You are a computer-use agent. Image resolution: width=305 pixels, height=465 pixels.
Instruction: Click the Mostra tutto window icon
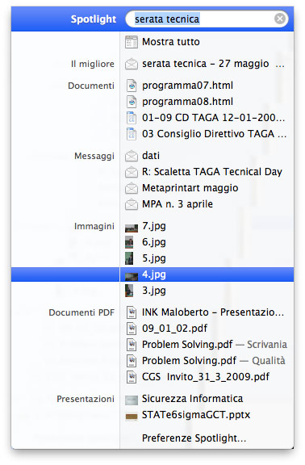click(x=132, y=42)
